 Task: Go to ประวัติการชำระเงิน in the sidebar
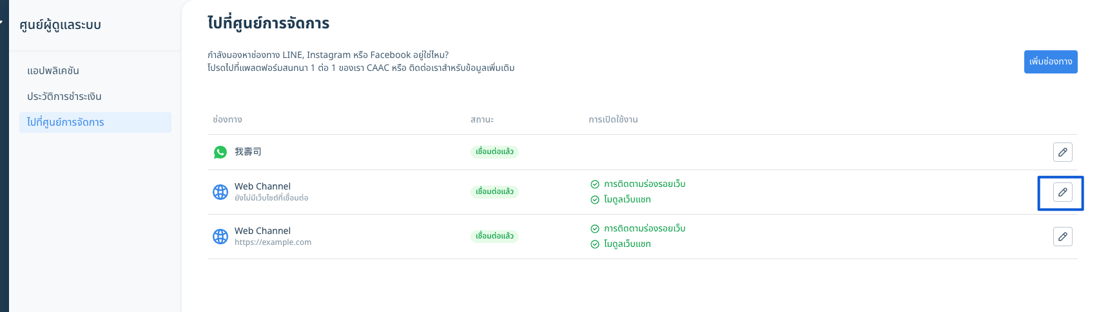[64, 97]
